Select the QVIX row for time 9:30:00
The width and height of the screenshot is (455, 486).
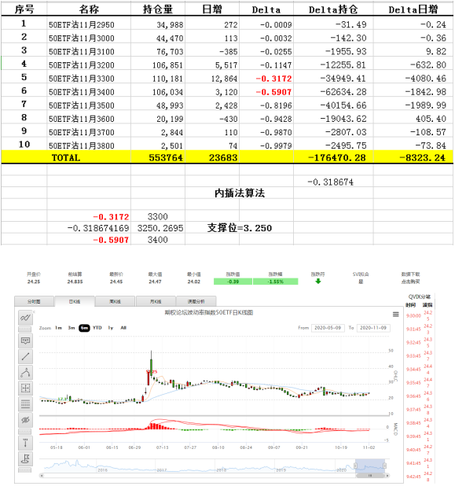[419, 315]
